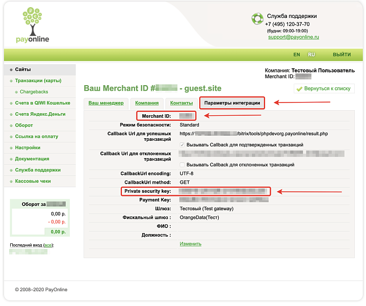Click company name Тестовый Пользователь
The height and width of the screenshot is (306, 366).
323,70
